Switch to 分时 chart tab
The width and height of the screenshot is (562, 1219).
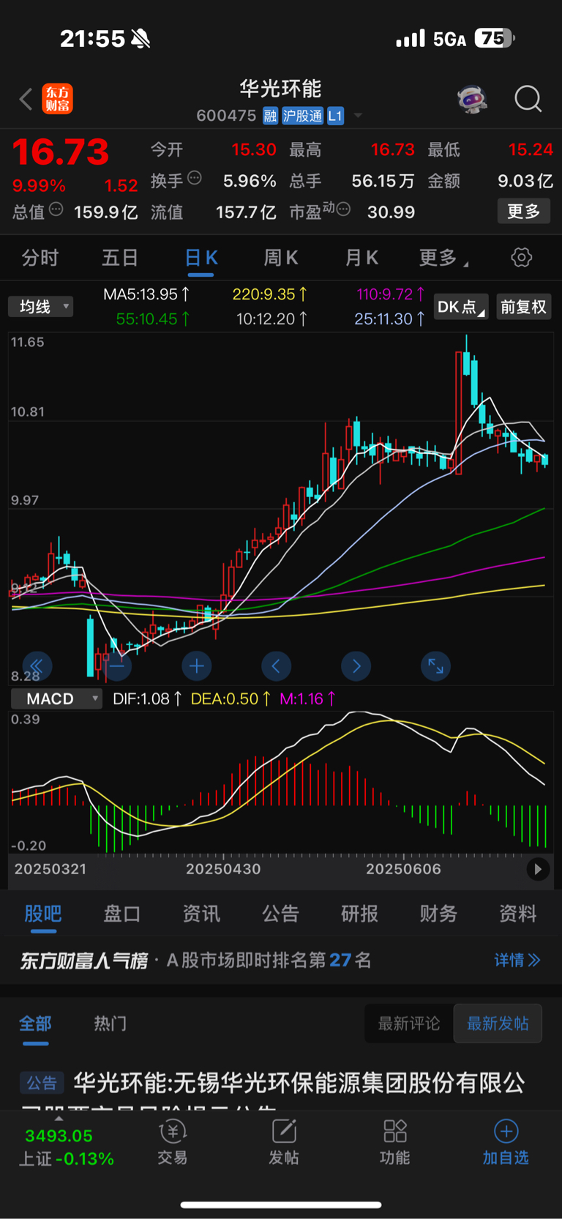coord(40,258)
